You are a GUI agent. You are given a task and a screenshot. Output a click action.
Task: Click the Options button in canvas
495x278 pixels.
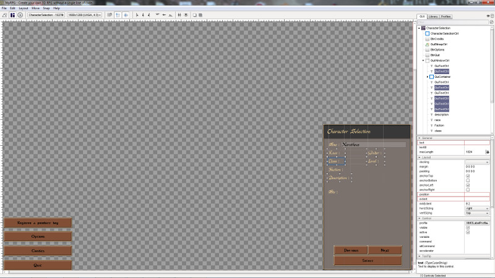coord(38,237)
